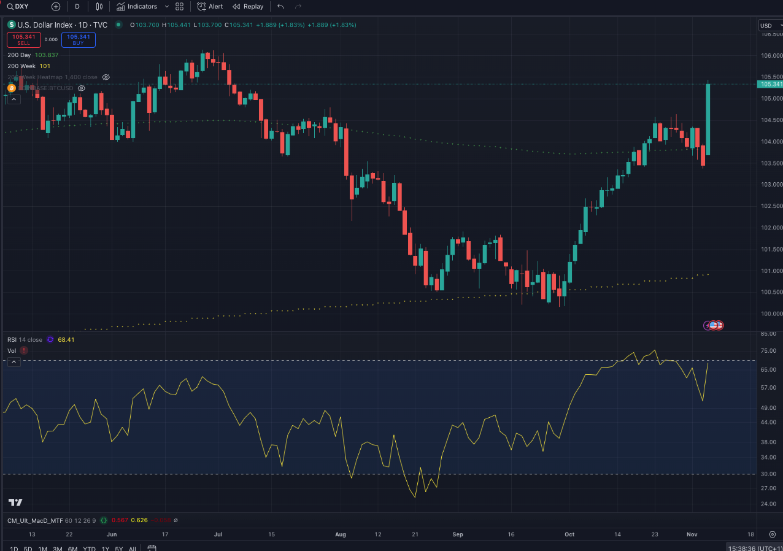Expand the indicators favorites dropdown arrow
The image size is (783, 551).
point(167,6)
